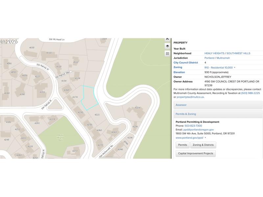Image resolution: width=263 pixels, height=197 pixels.
Task: Open the map layers stack icon
Action: pyautogui.click(x=167, y=46)
